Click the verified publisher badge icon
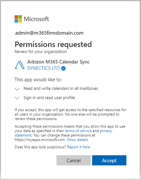 pyautogui.click(x=64, y=68)
